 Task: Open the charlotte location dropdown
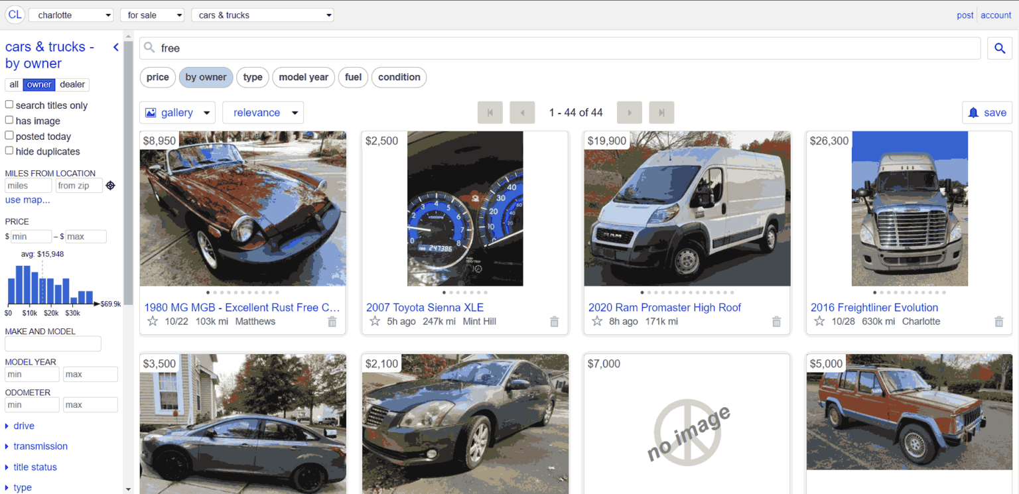(x=71, y=15)
